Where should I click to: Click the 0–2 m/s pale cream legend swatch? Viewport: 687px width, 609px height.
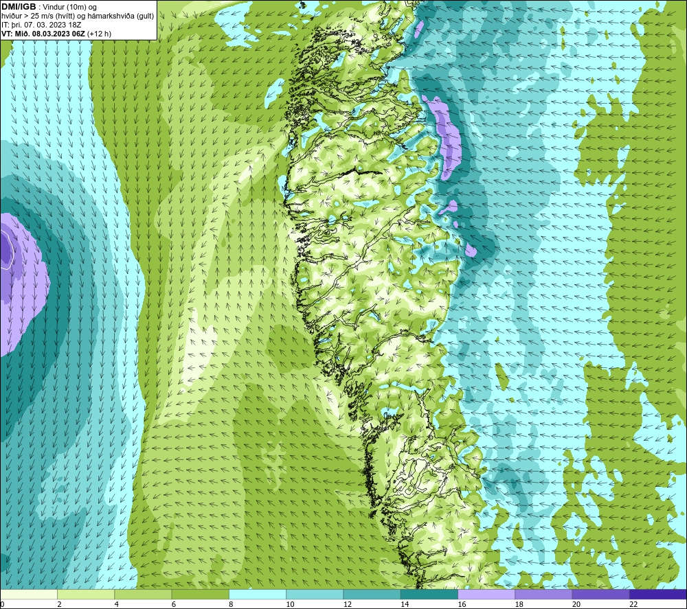tap(28, 594)
